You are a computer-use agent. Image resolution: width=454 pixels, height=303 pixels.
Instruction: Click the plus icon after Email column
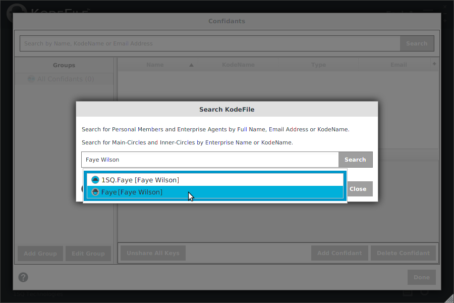[x=434, y=64]
